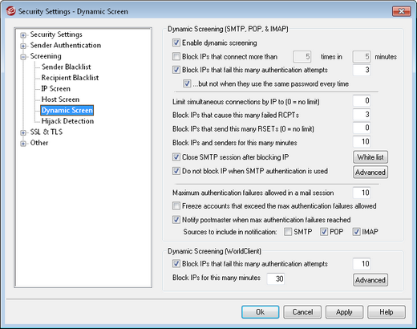Select the IP Screen tree item
This screenshot has height=329, width=417.
coord(56,88)
